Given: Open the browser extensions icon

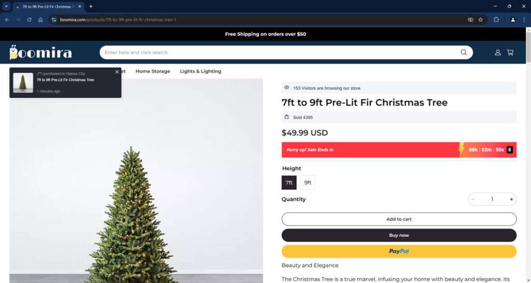Looking at the screenshot, I should [496, 20].
